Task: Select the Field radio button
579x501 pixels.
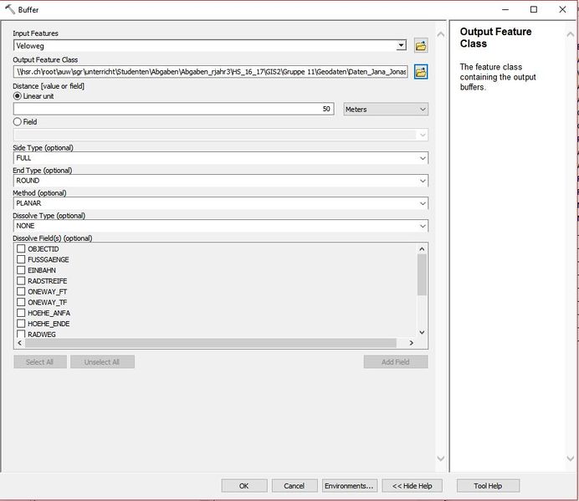Action: (x=18, y=122)
